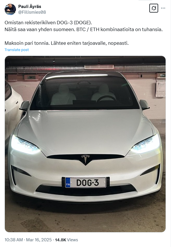Click Pauli Äyräs profile avatar
Screen dimensions: 171x247
[x=10, y=9]
